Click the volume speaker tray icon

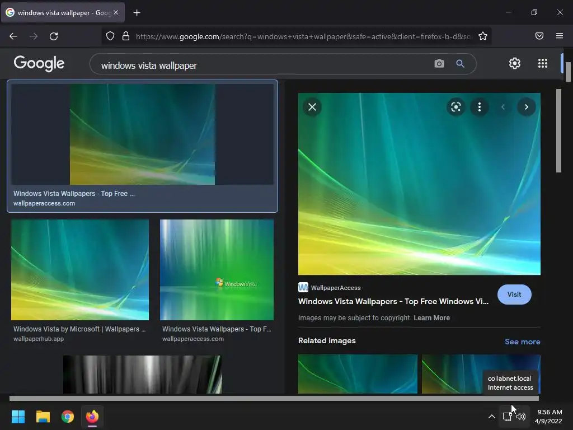tap(521, 417)
